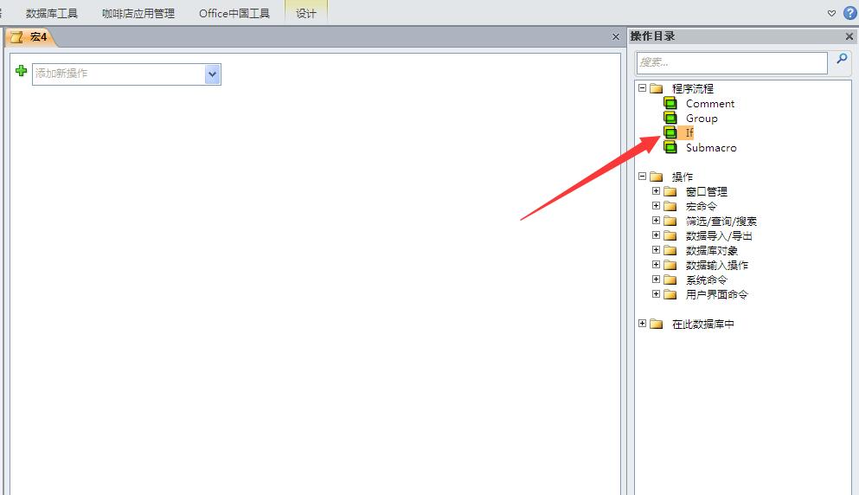Select the 筛选/查询/搜索 text label
Image resolution: width=859 pixels, height=495 pixels.
point(721,222)
